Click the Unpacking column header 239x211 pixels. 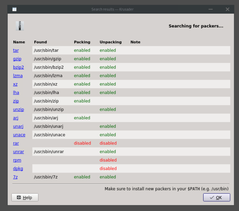111,42
